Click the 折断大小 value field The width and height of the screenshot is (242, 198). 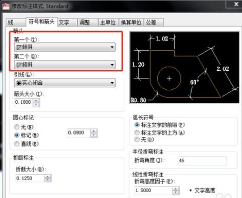[x=30, y=178]
